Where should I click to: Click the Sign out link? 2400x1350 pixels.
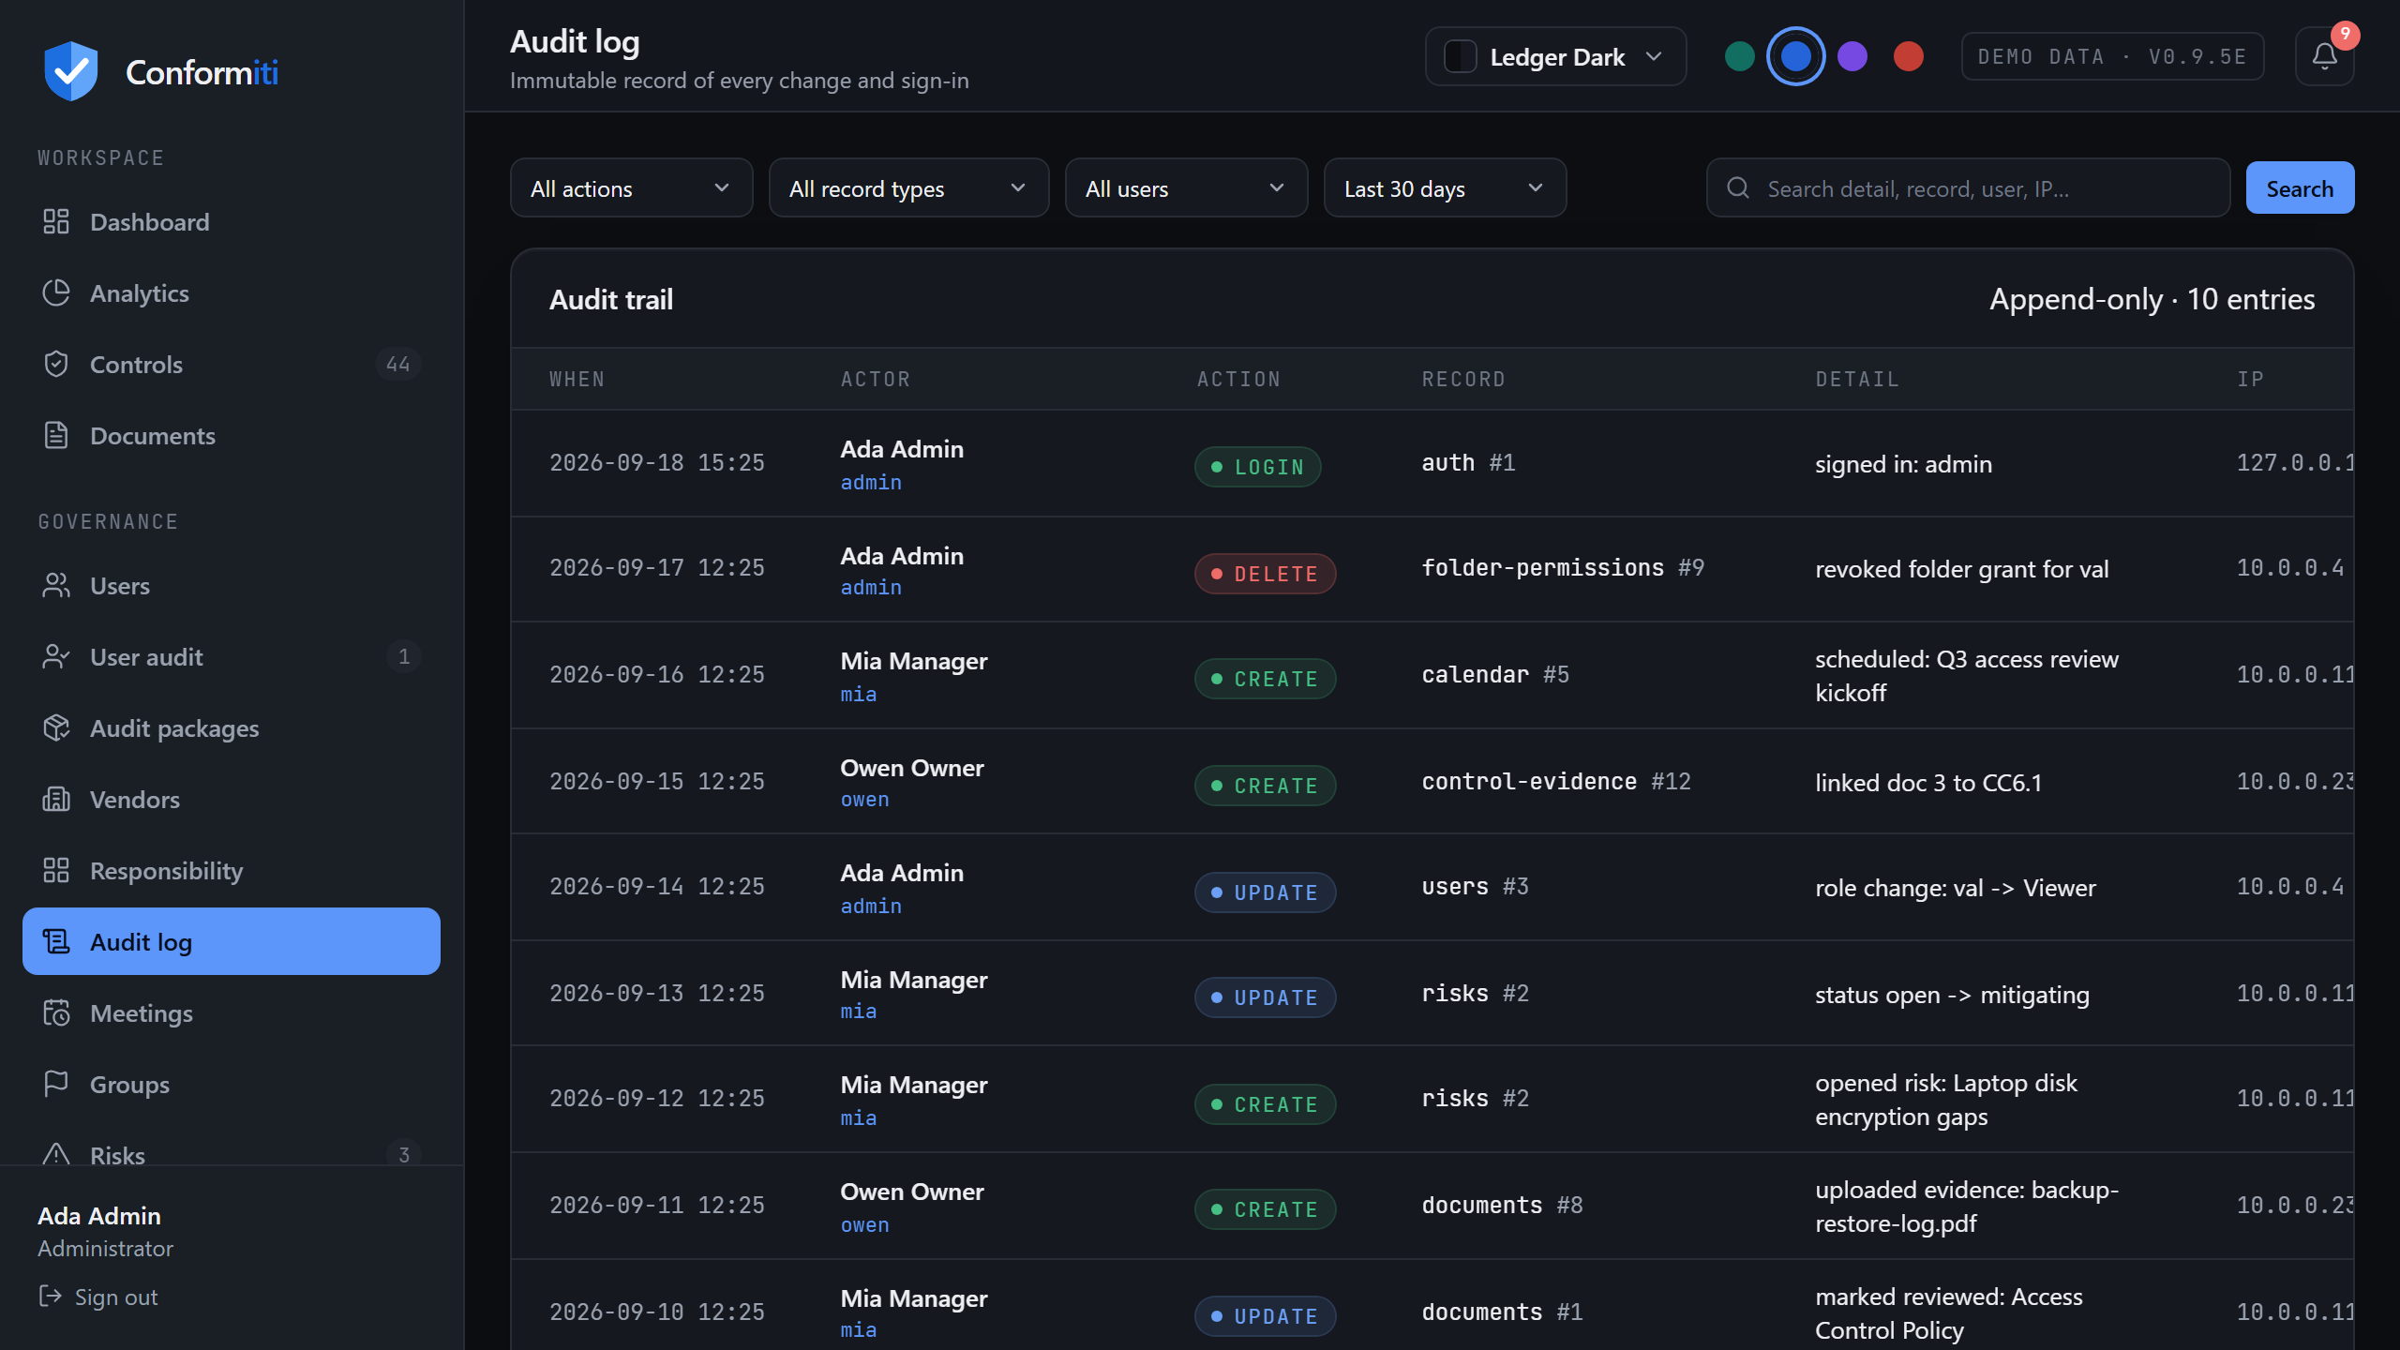[97, 1297]
